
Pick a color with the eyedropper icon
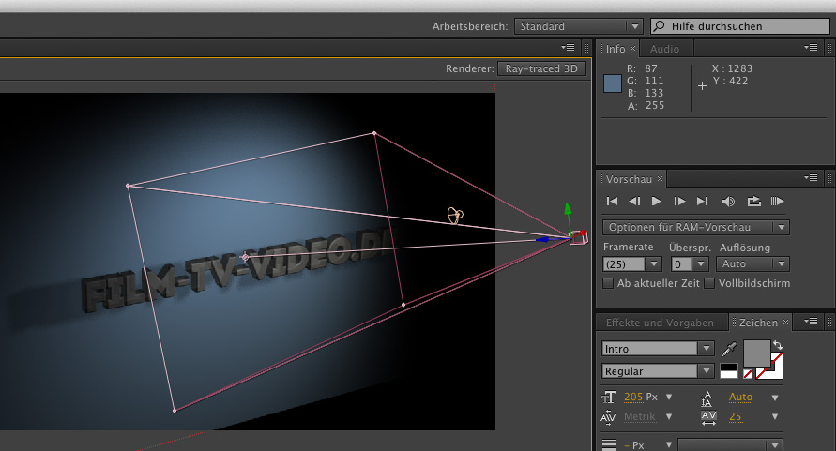(x=729, y=349)
